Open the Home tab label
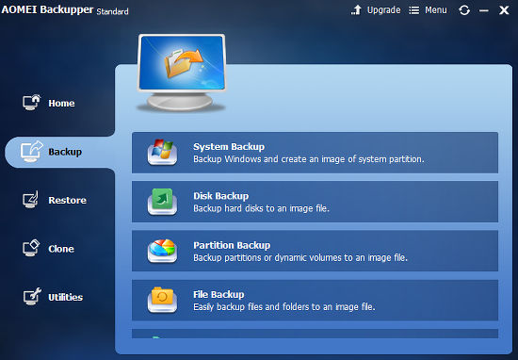The width and height of the screenshot is (518, 360). (61, 103)
